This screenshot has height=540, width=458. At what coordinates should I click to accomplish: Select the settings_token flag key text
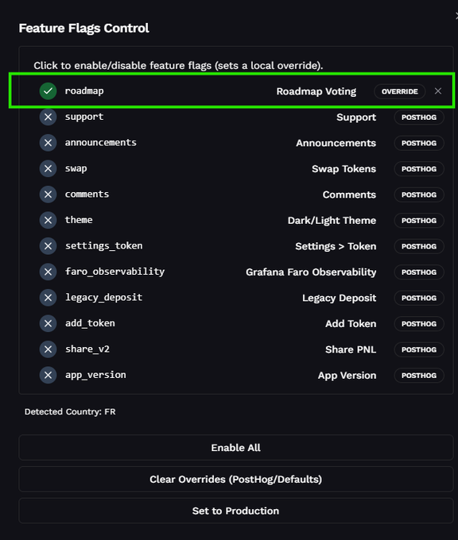pyautogui.click(x=104, y=246)
